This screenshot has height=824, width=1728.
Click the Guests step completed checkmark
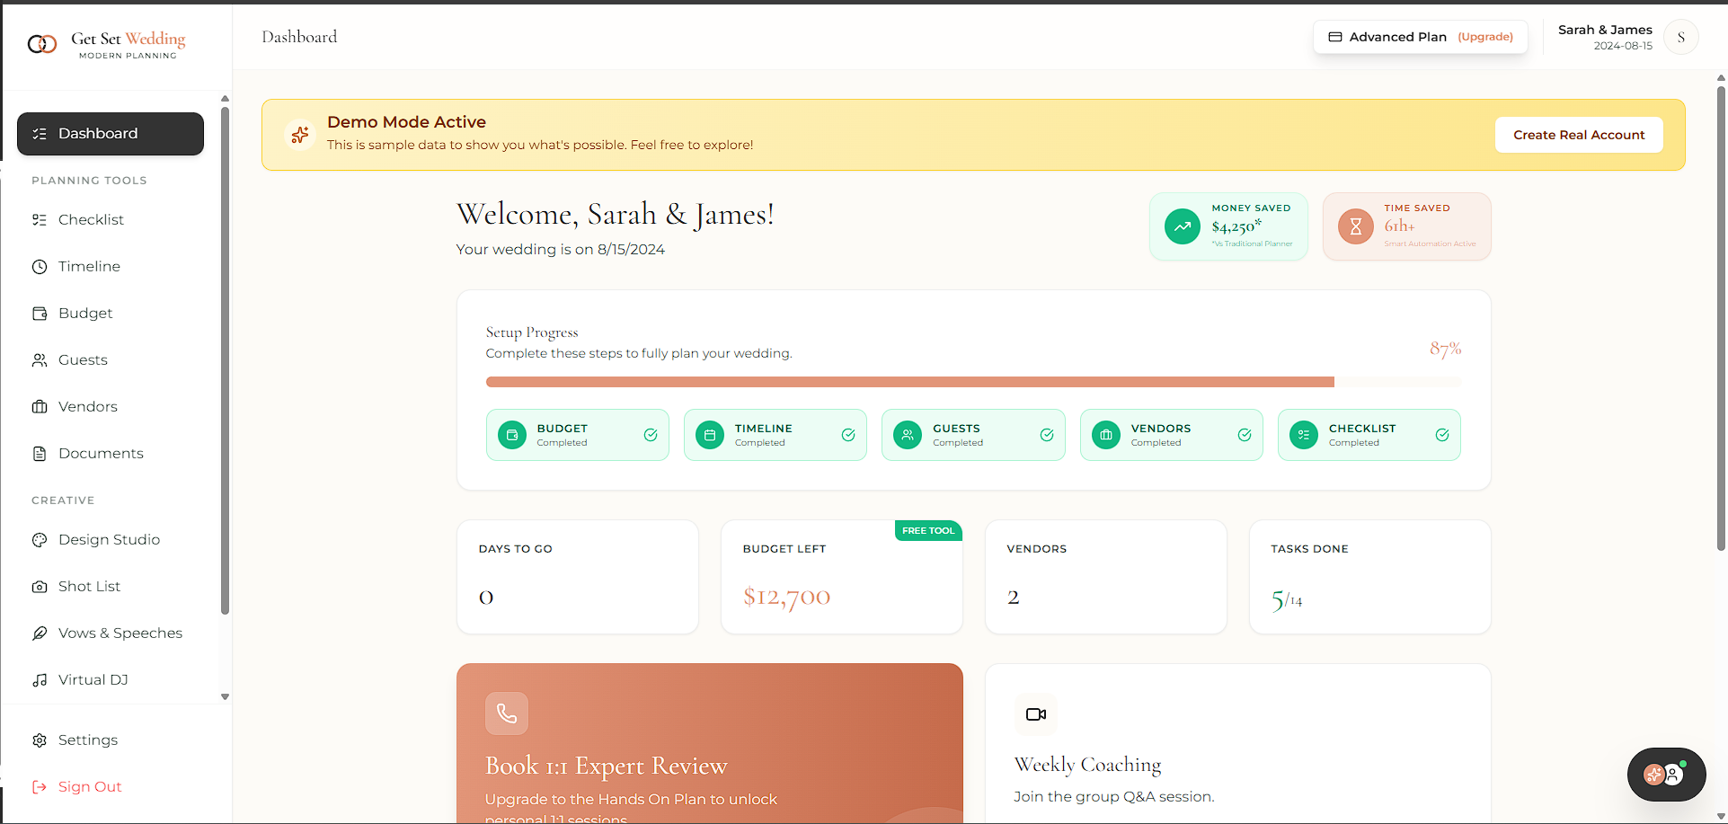point(1047,435)
